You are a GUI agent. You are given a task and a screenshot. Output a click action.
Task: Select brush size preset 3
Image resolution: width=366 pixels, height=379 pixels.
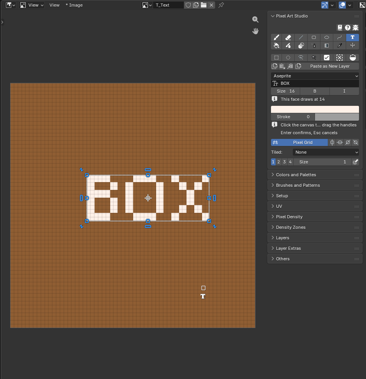point(285,162)
